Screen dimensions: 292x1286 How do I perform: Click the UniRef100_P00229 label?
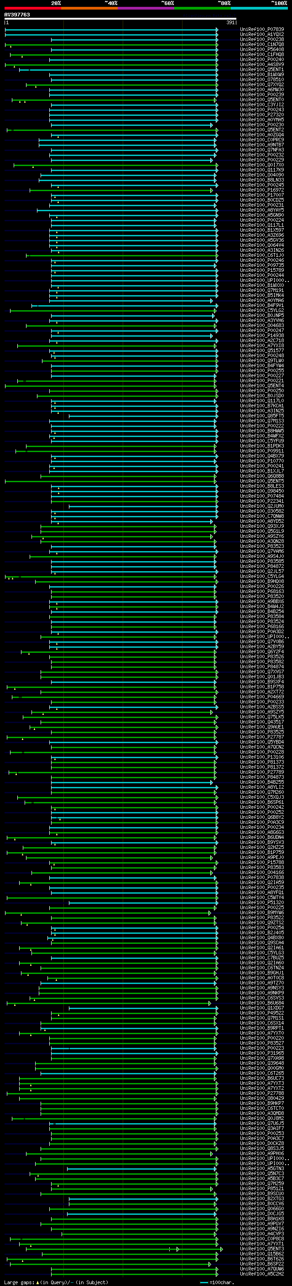point(262,160)
